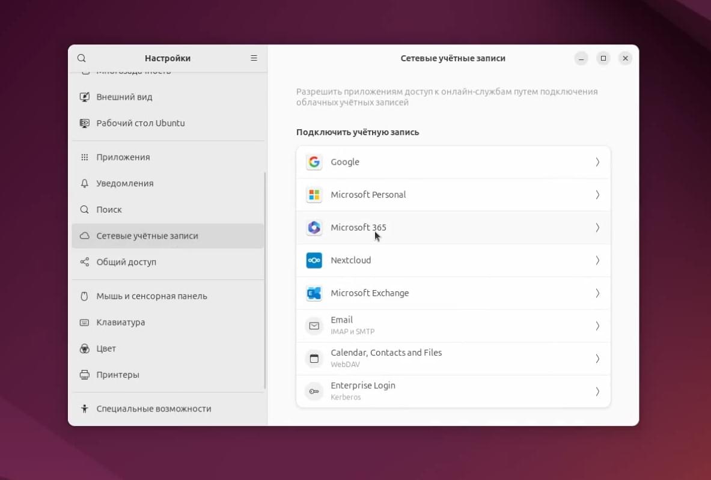Click the Microsoft 365 logo icon
Screen dimensions: 711x480
point(314,228)
